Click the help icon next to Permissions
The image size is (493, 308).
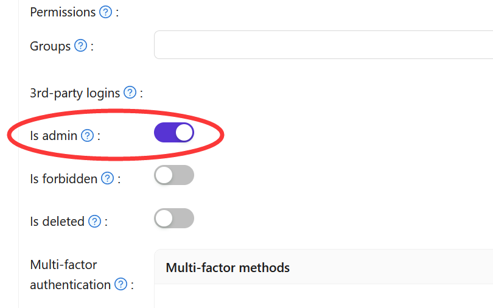click(x=106, y=12)
